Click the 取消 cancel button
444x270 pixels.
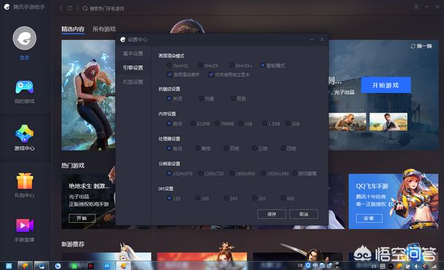[304, 214]
